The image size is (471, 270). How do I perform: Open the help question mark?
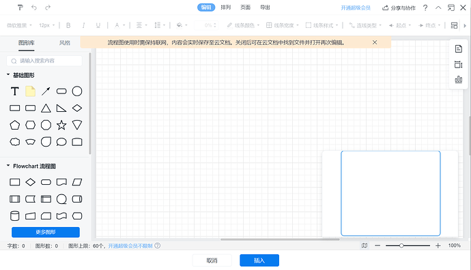tap(425, 7)
